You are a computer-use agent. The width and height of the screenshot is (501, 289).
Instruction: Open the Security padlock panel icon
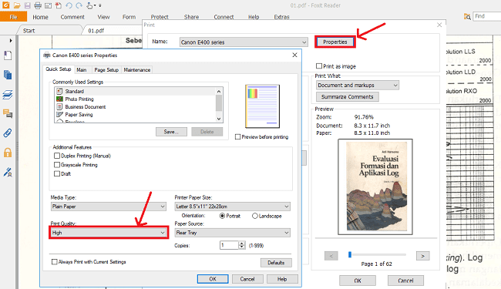pyautogui.click(x=8, y=153)
